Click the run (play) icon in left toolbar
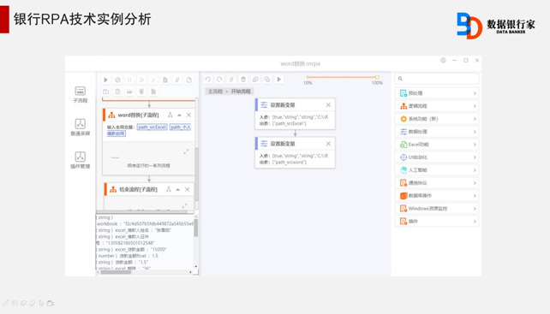This screenshot has width=550, height=314. pos(105,80)
